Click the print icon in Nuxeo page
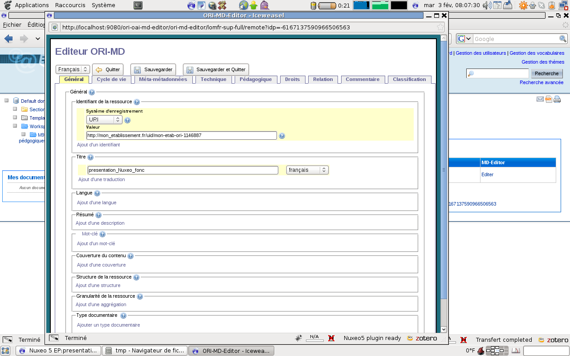 pos(557,99)
